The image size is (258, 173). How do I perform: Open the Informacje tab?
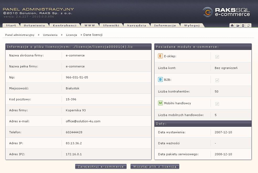point(165,25)
